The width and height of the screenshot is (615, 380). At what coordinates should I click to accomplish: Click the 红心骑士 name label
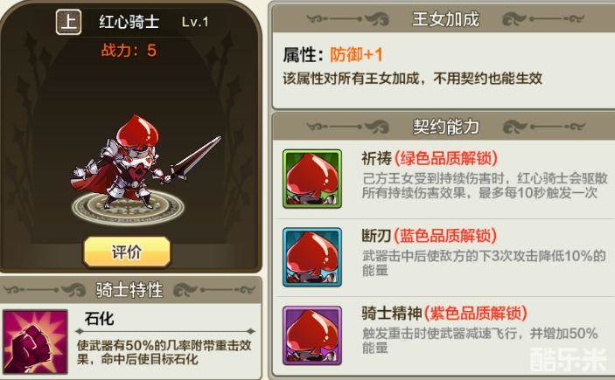click(x=129, y=22)
